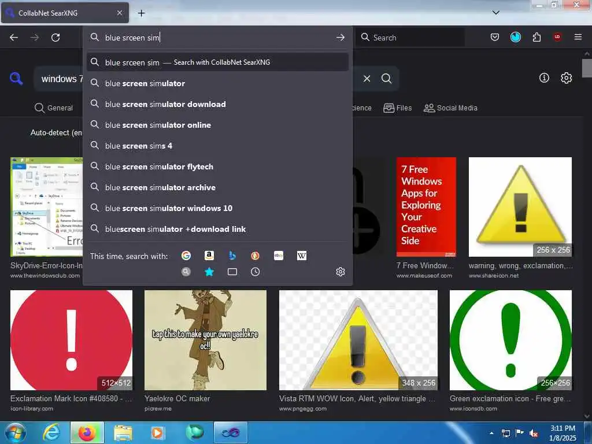
Task: Pick the gray magnifier search engine icon
Action: pyautogui.click(x=186, y=272)
